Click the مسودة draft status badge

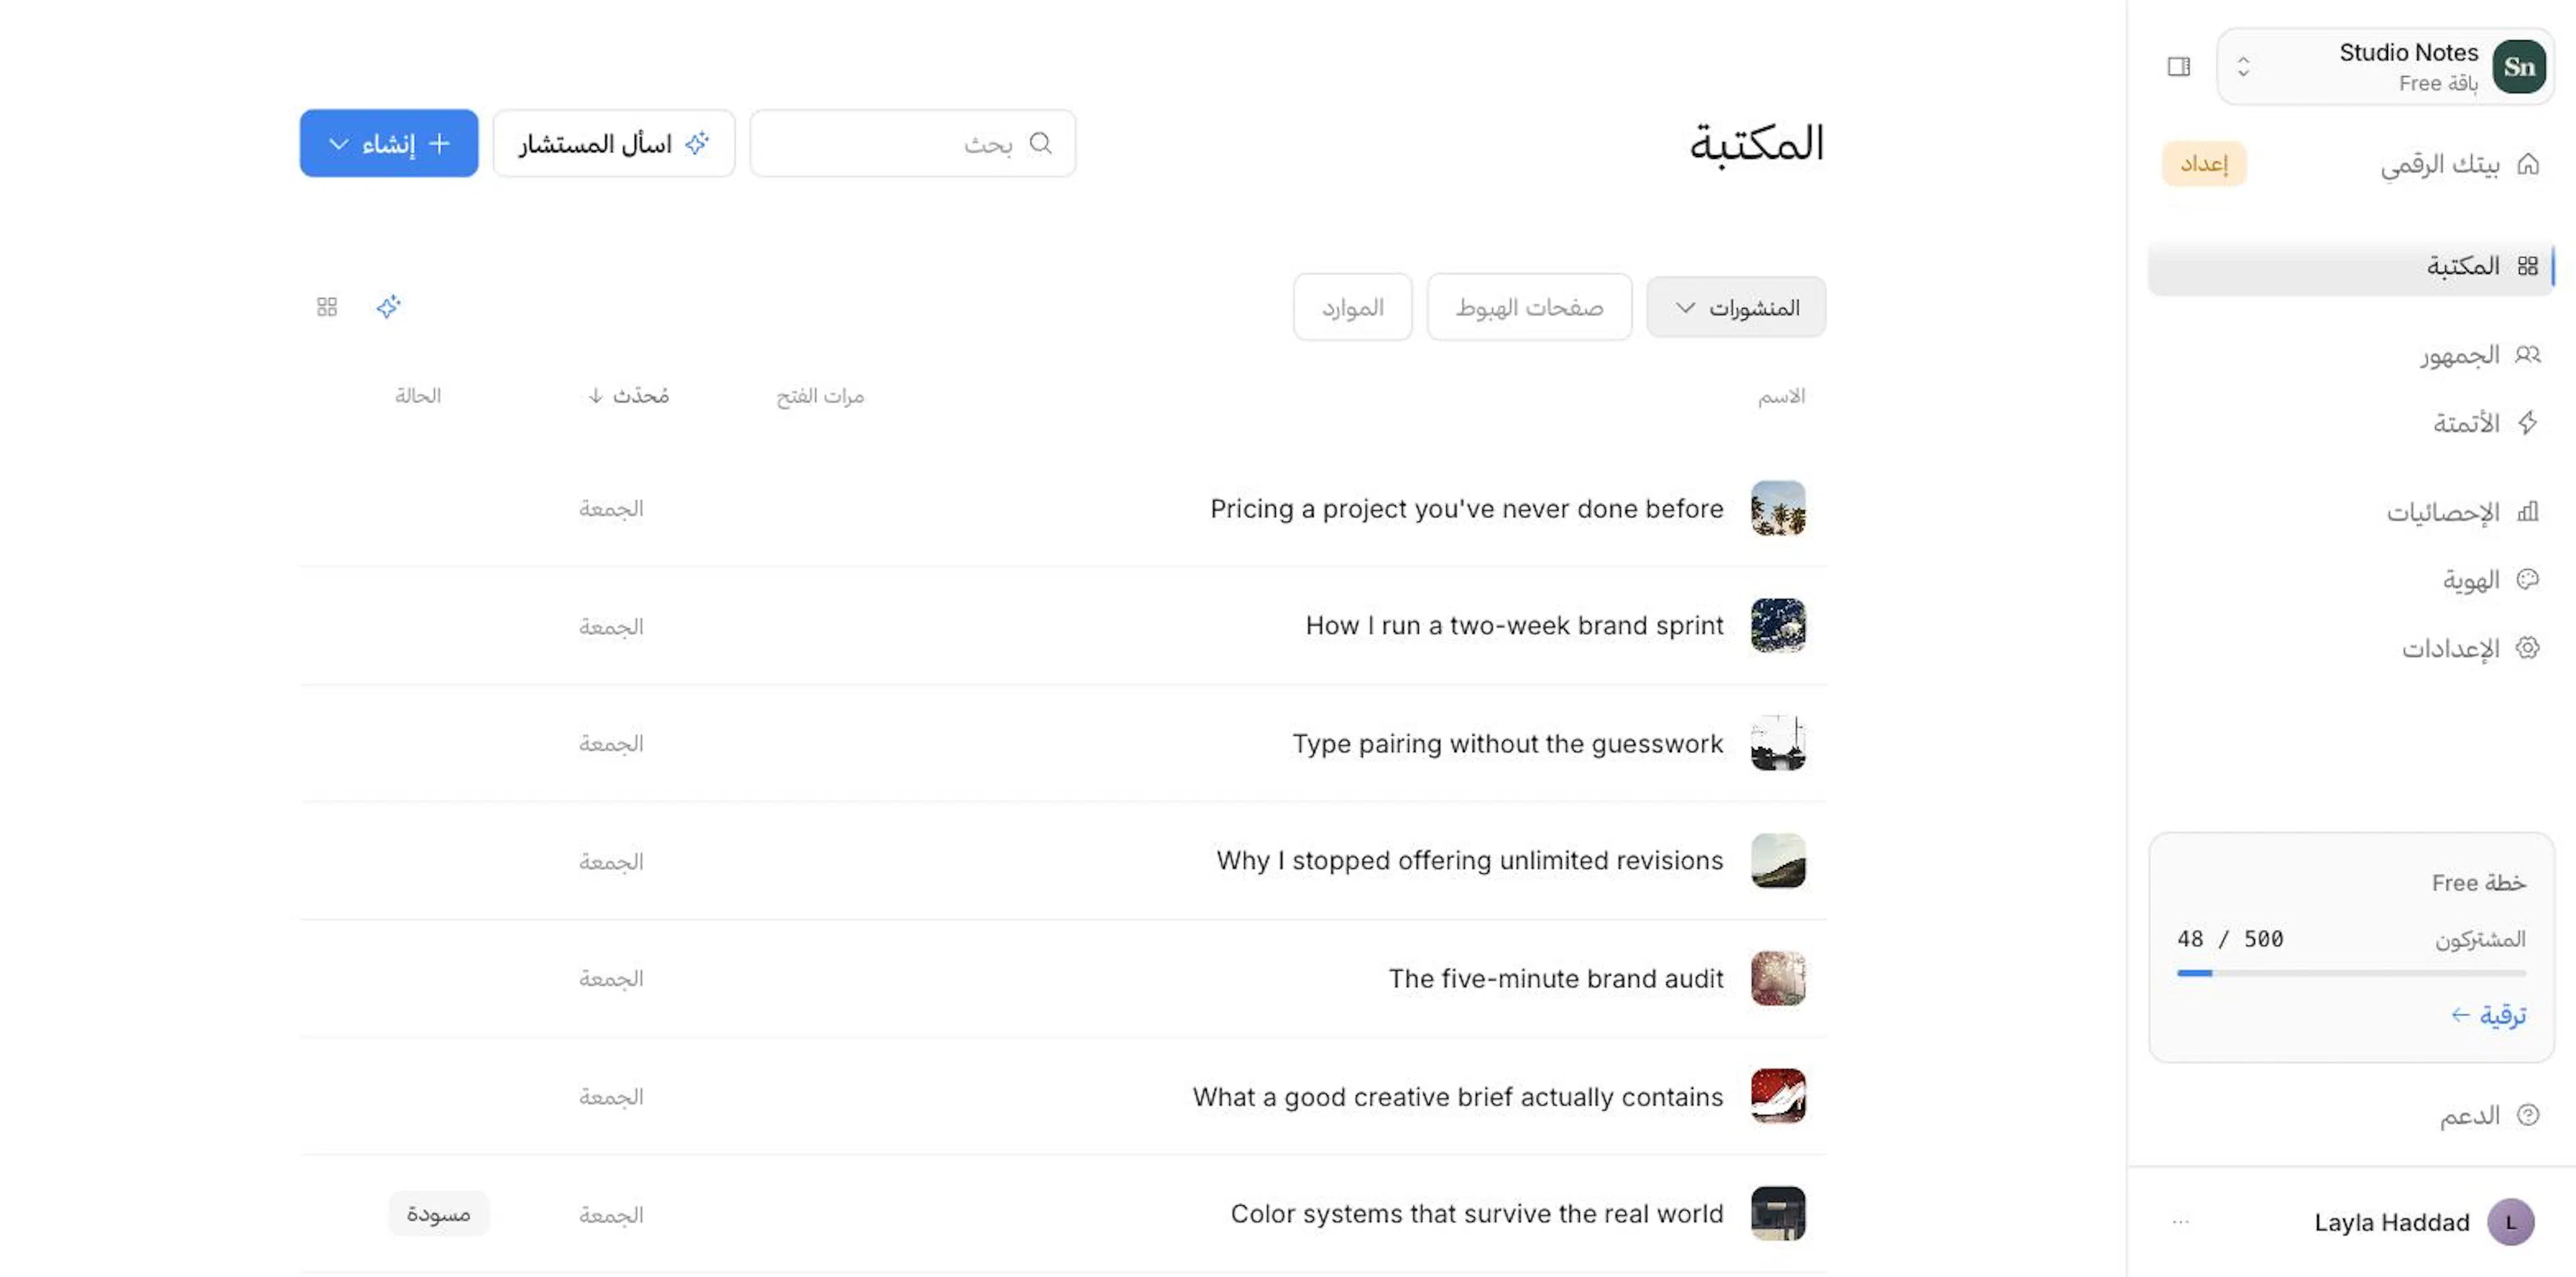tap(438, 1214)
